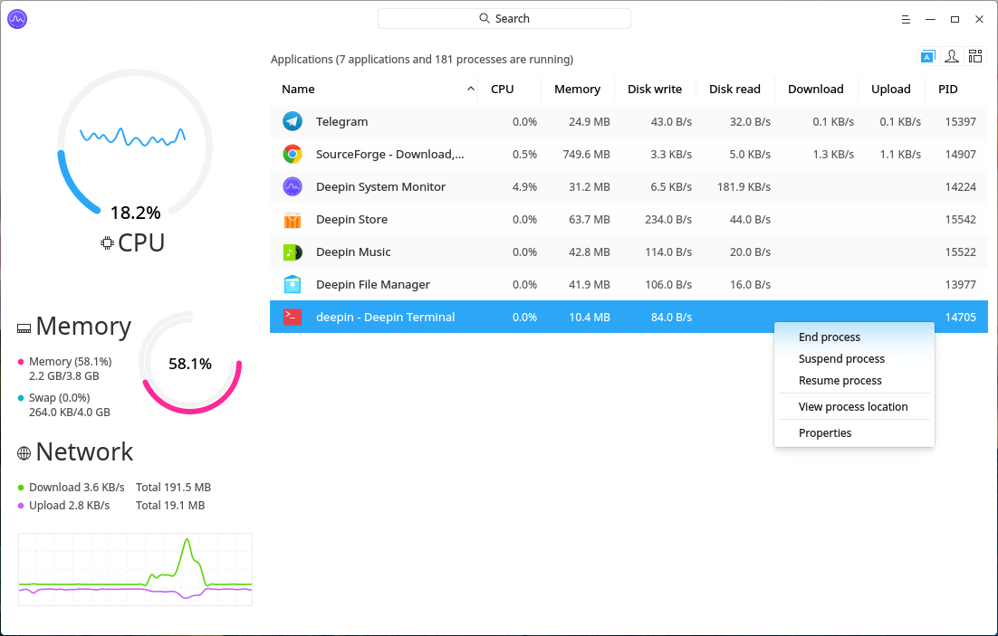Click the magnifier icon in search box
The width and height of the screenshot is (998, 636).
click(485, 18)
